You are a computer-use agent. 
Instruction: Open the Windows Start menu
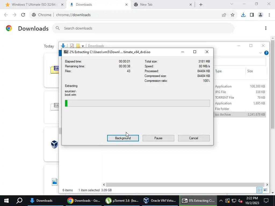6,201
